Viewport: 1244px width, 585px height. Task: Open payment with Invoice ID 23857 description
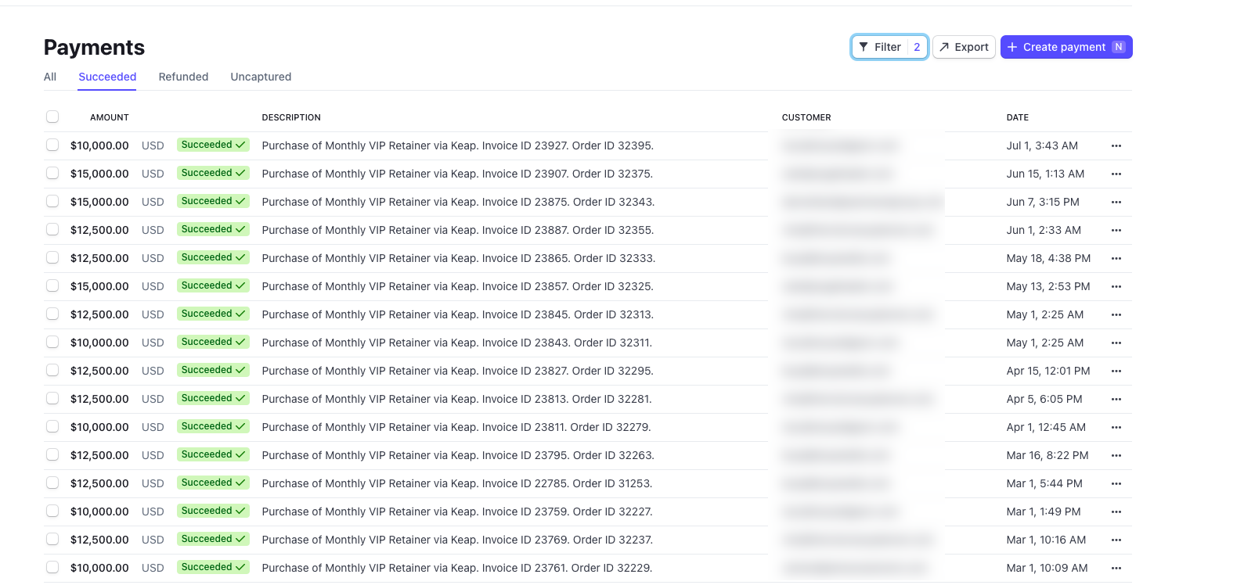click(457, 286)
